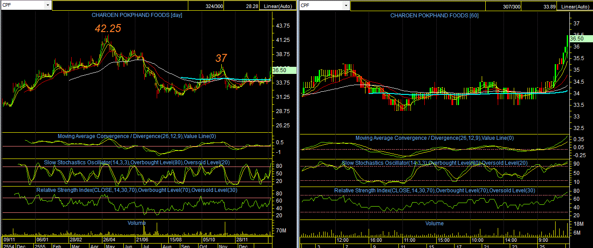
Task: Click the 18M volume axis label
Action: 578,224
